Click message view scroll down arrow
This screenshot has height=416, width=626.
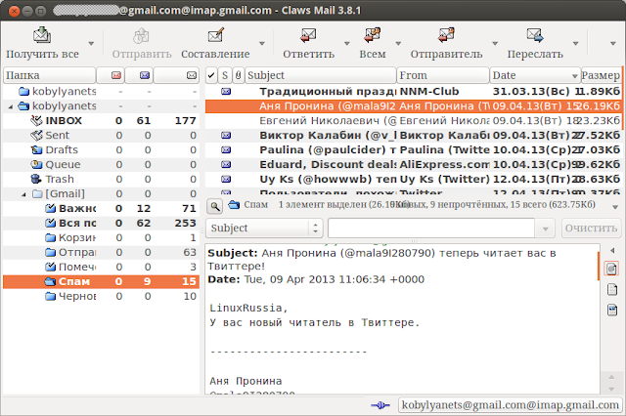point(611,389)
